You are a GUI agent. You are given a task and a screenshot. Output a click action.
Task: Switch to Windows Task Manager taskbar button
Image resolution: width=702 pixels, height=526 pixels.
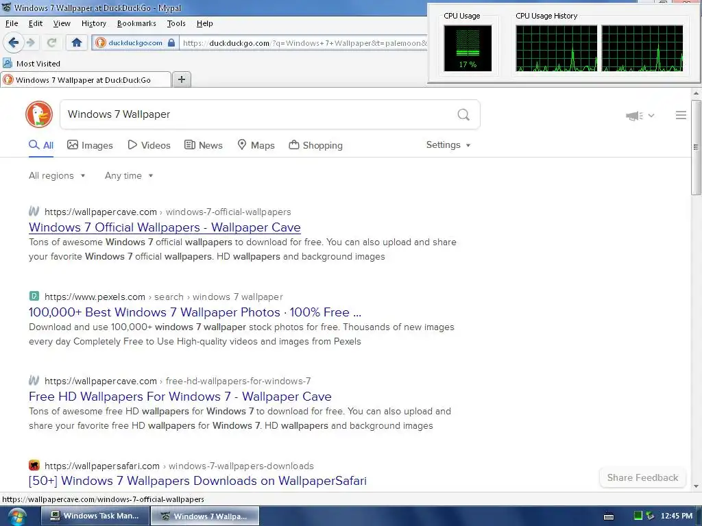click(x=95, y=516)
